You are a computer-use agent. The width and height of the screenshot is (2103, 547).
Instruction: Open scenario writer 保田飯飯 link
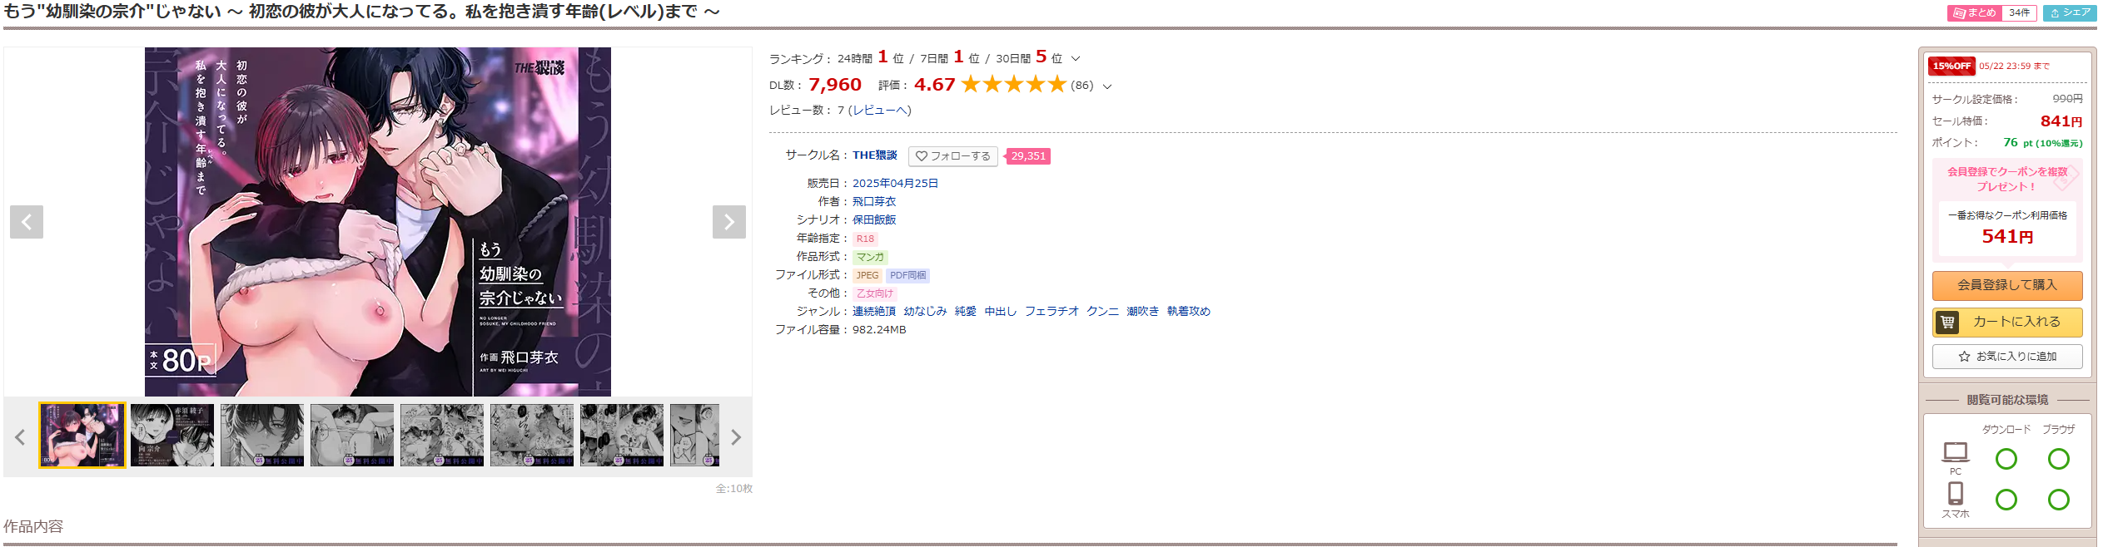click(874, 219)
